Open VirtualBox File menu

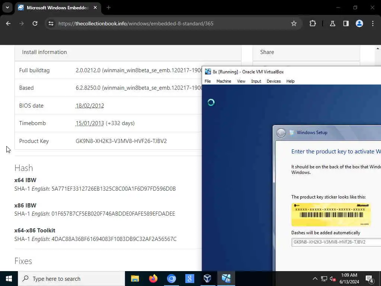click(208, 81)
